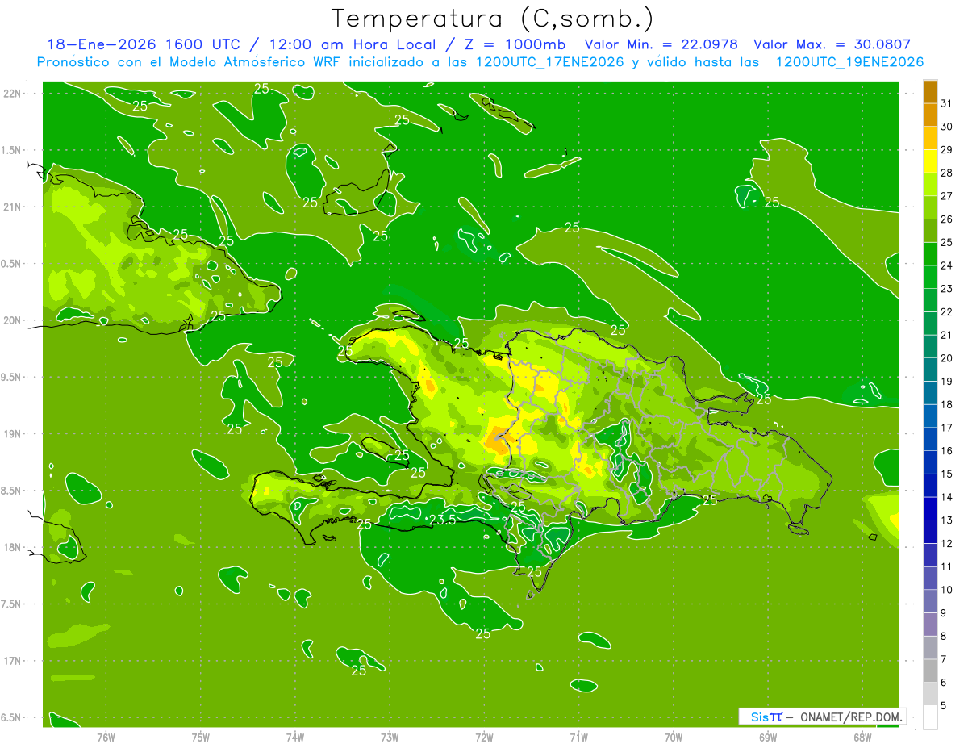
Task: Select the '12:00 am Hora Local' text
Action: tap(351, 44)
